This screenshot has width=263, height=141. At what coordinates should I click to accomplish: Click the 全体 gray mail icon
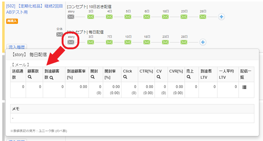click(x=59, y=34)
